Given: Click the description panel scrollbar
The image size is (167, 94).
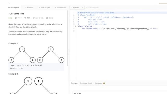Looking at the screenshot, I should click(x=67, y=38).
